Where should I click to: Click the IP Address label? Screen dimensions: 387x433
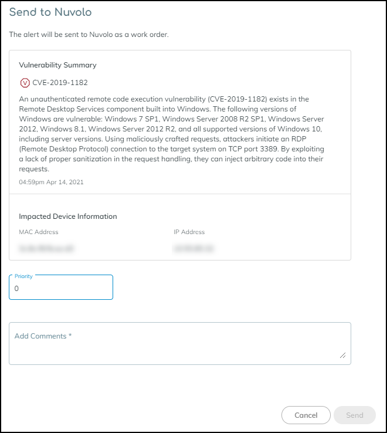click(x=189, y=232)
